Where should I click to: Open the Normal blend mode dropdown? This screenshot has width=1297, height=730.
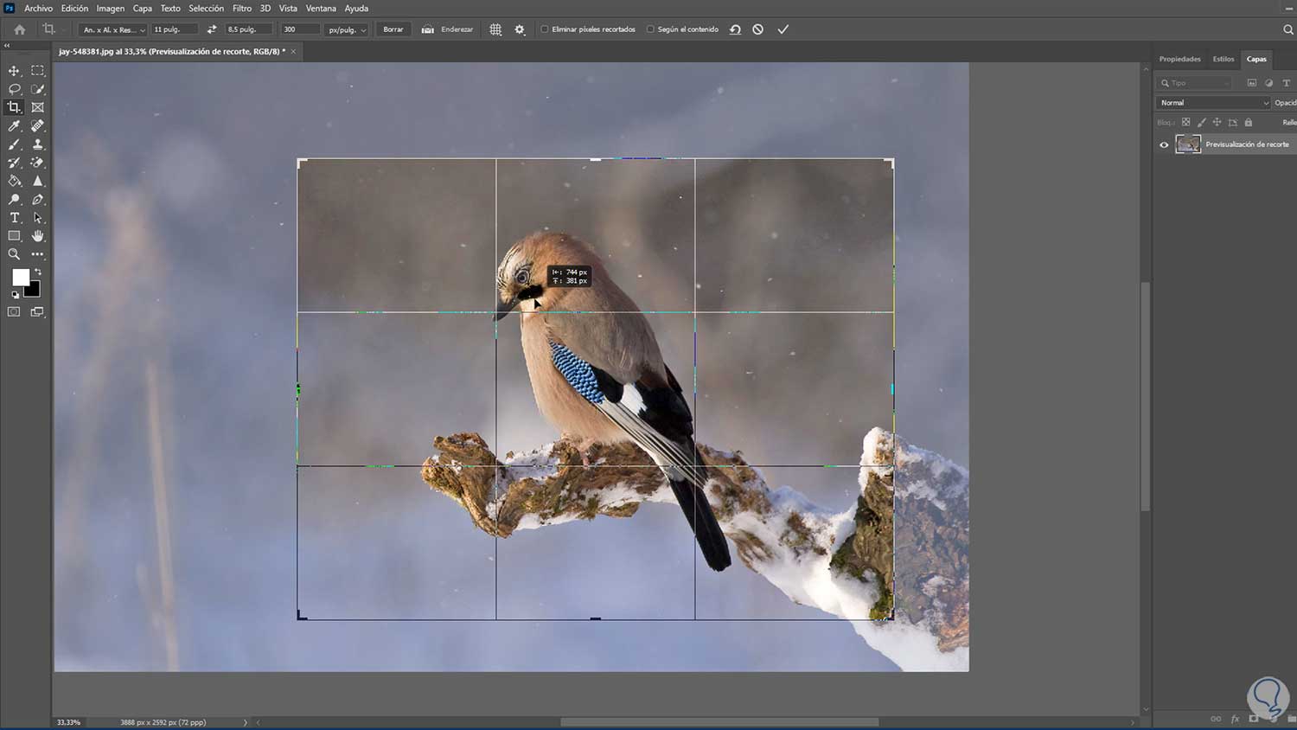pos(1213,103)
